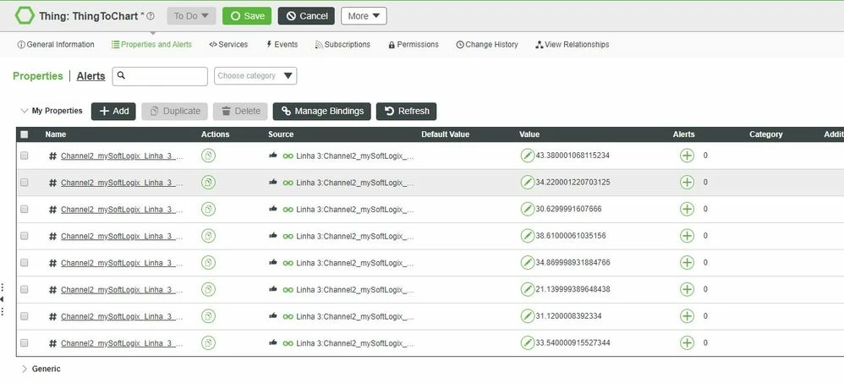Click the green hexagon Thing icon
Screen dimensions: 844x383
click(25, 15)
